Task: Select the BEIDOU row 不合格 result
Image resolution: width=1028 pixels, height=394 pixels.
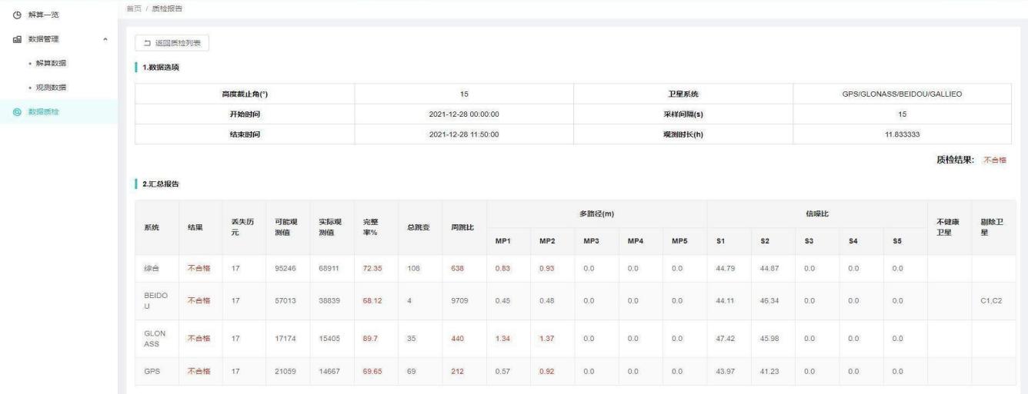Action: (199, 300)
